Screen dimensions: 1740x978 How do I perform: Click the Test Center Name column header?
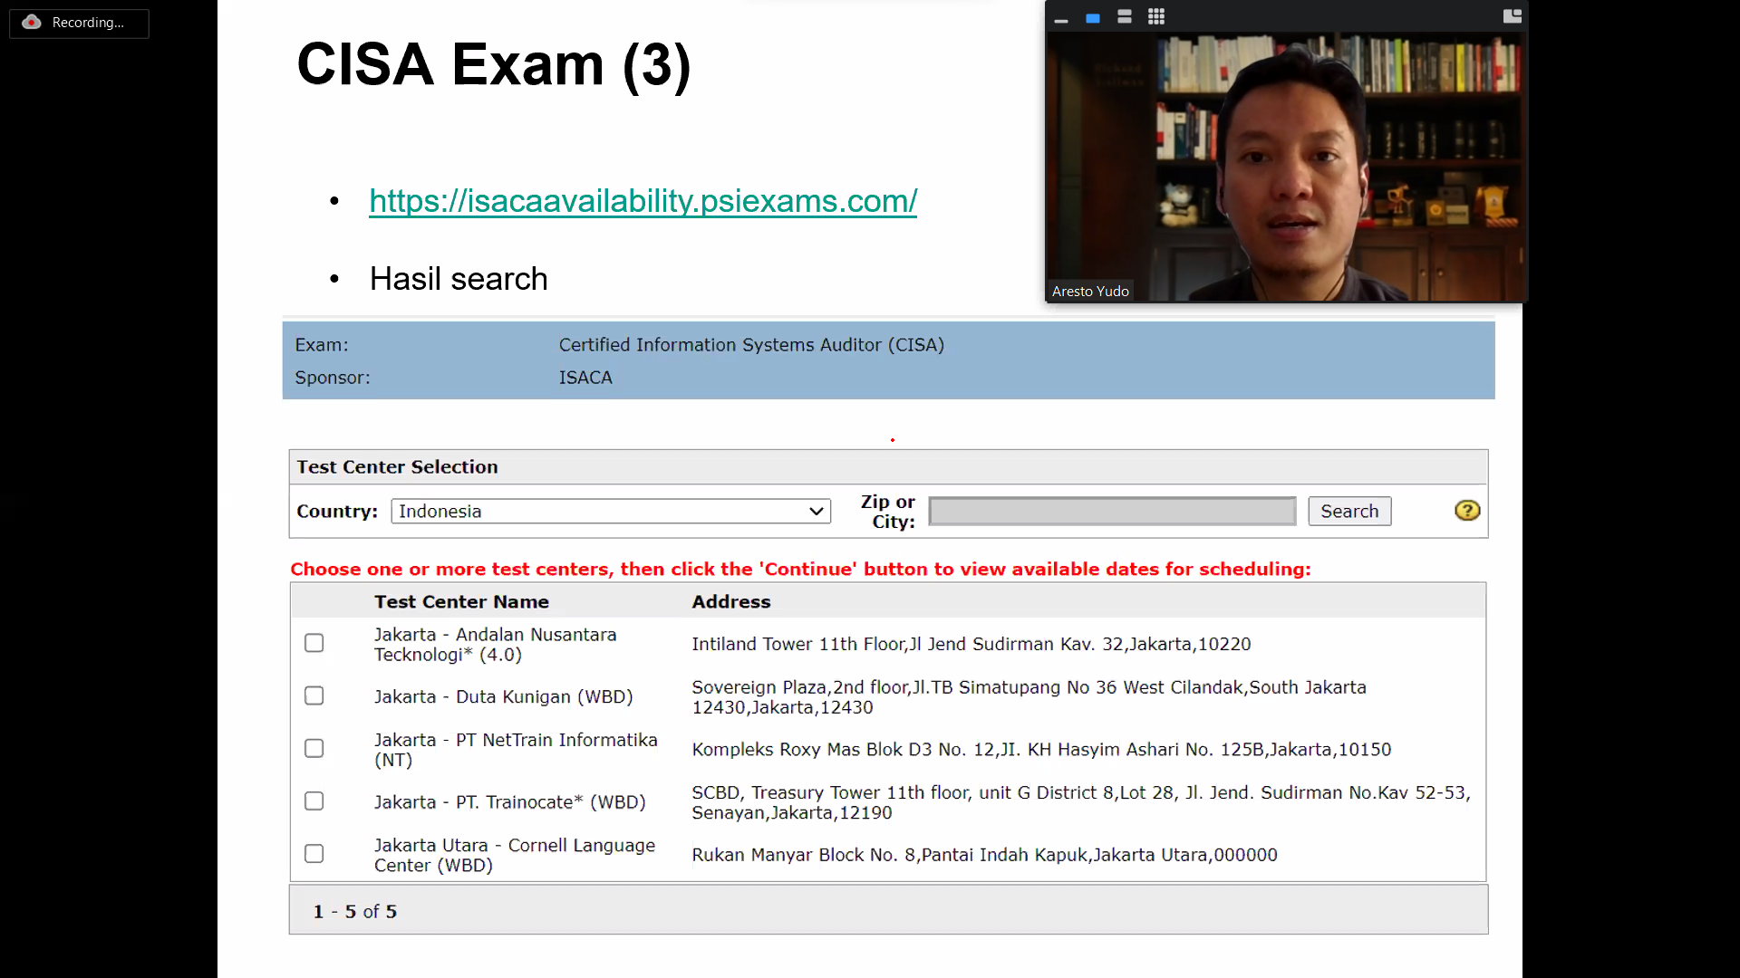pyautogui.click(x=461, y=602)
